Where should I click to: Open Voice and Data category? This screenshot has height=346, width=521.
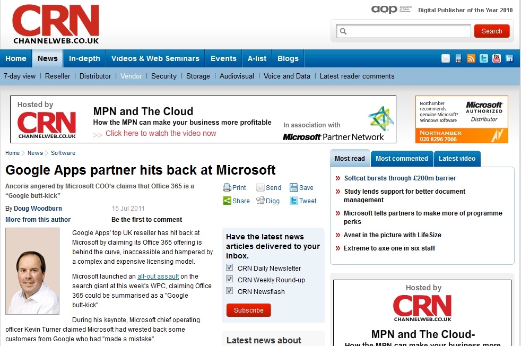coord(286,76)
